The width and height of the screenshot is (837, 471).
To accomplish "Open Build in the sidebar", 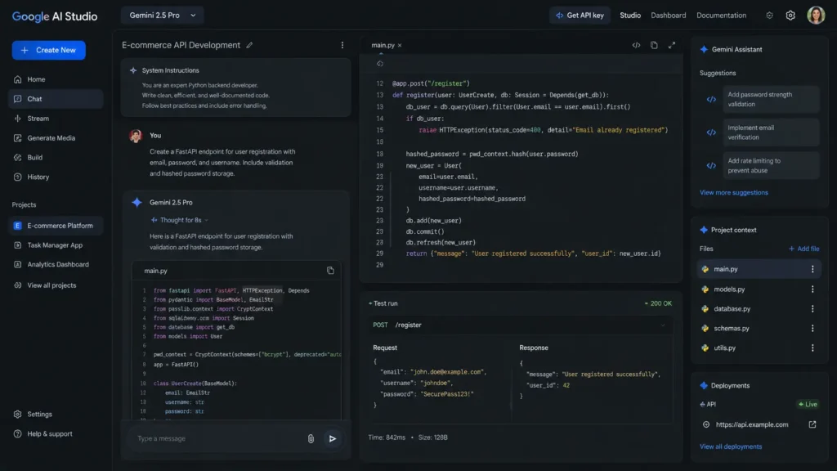I will (56, 158).
